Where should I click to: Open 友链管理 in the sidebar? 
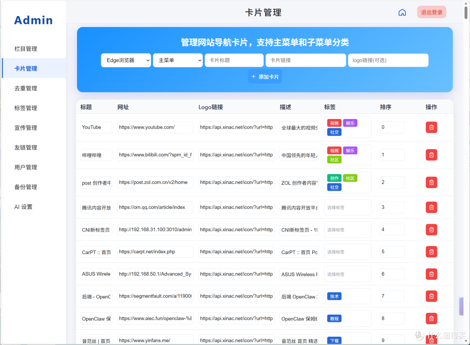[x=34, y=147]
